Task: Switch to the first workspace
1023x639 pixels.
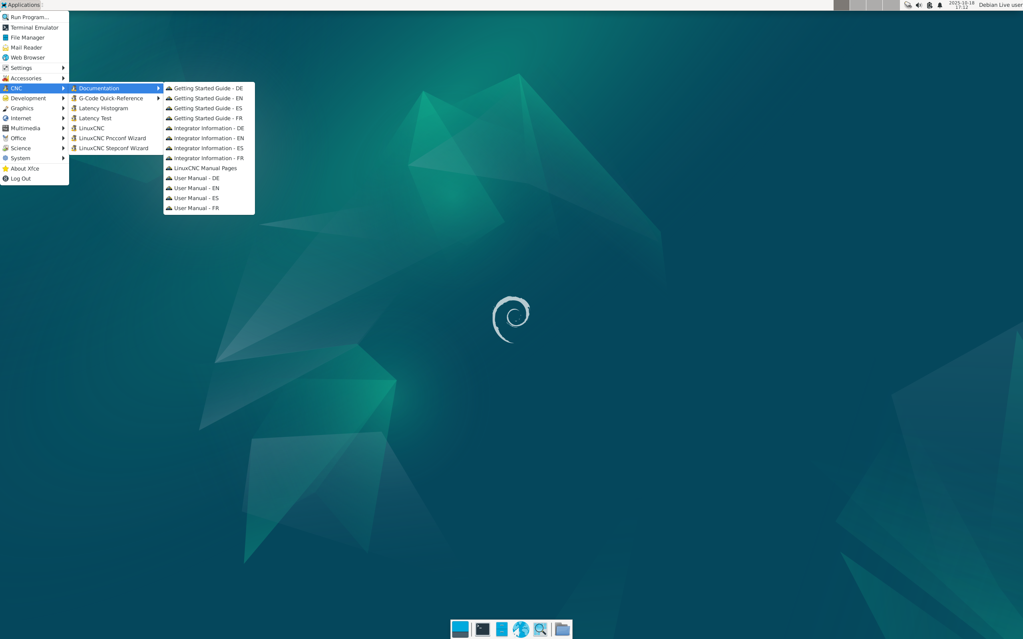Action: (x=841, y=5)
